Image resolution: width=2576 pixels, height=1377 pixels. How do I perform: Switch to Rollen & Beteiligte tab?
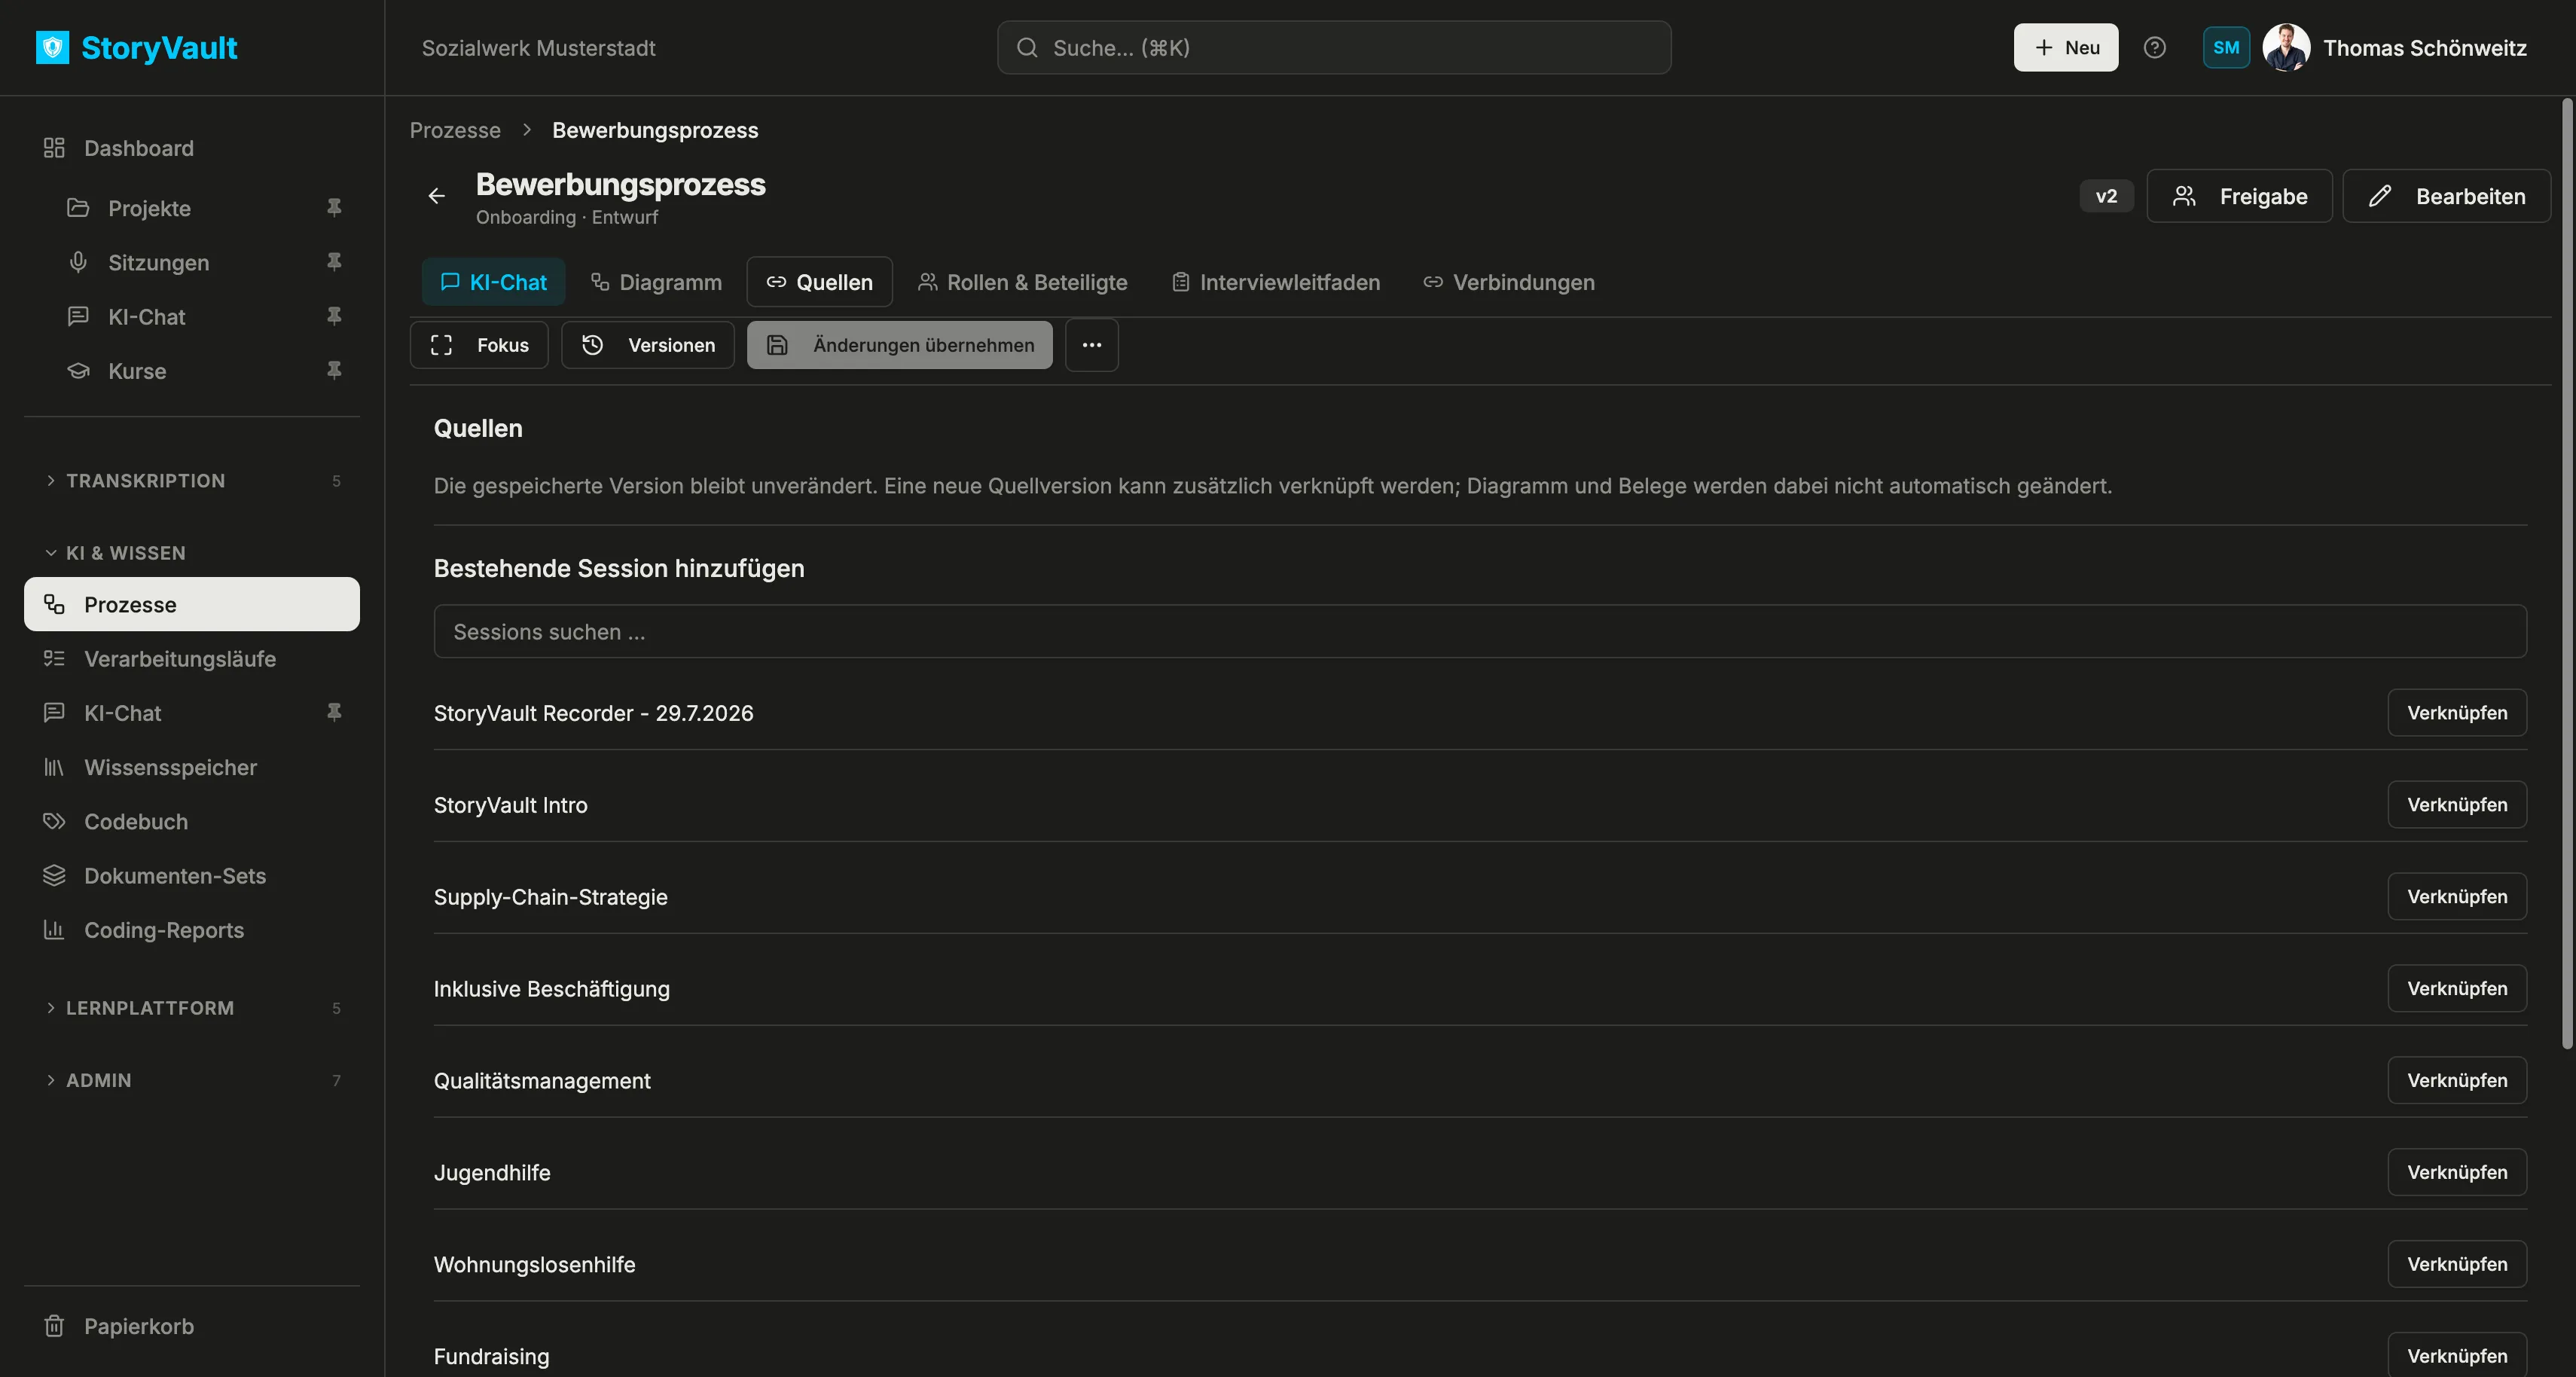(x=1023, y=282)
